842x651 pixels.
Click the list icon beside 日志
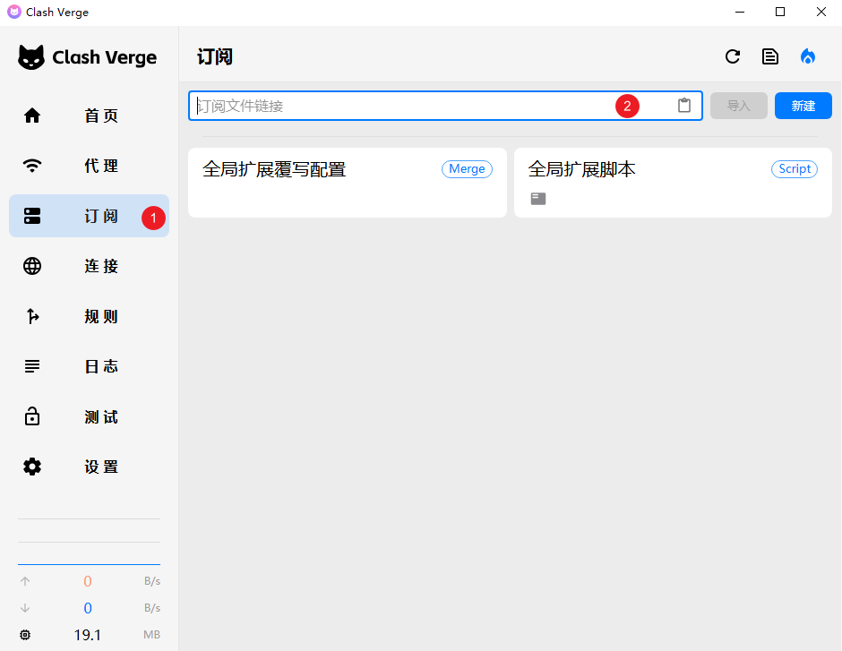pyautogui.click(x=32, y=366)
